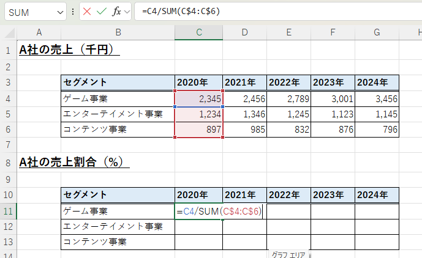Confirm the formula with the checkmark icon
422x258 pixels.
[x=101, y=12]
